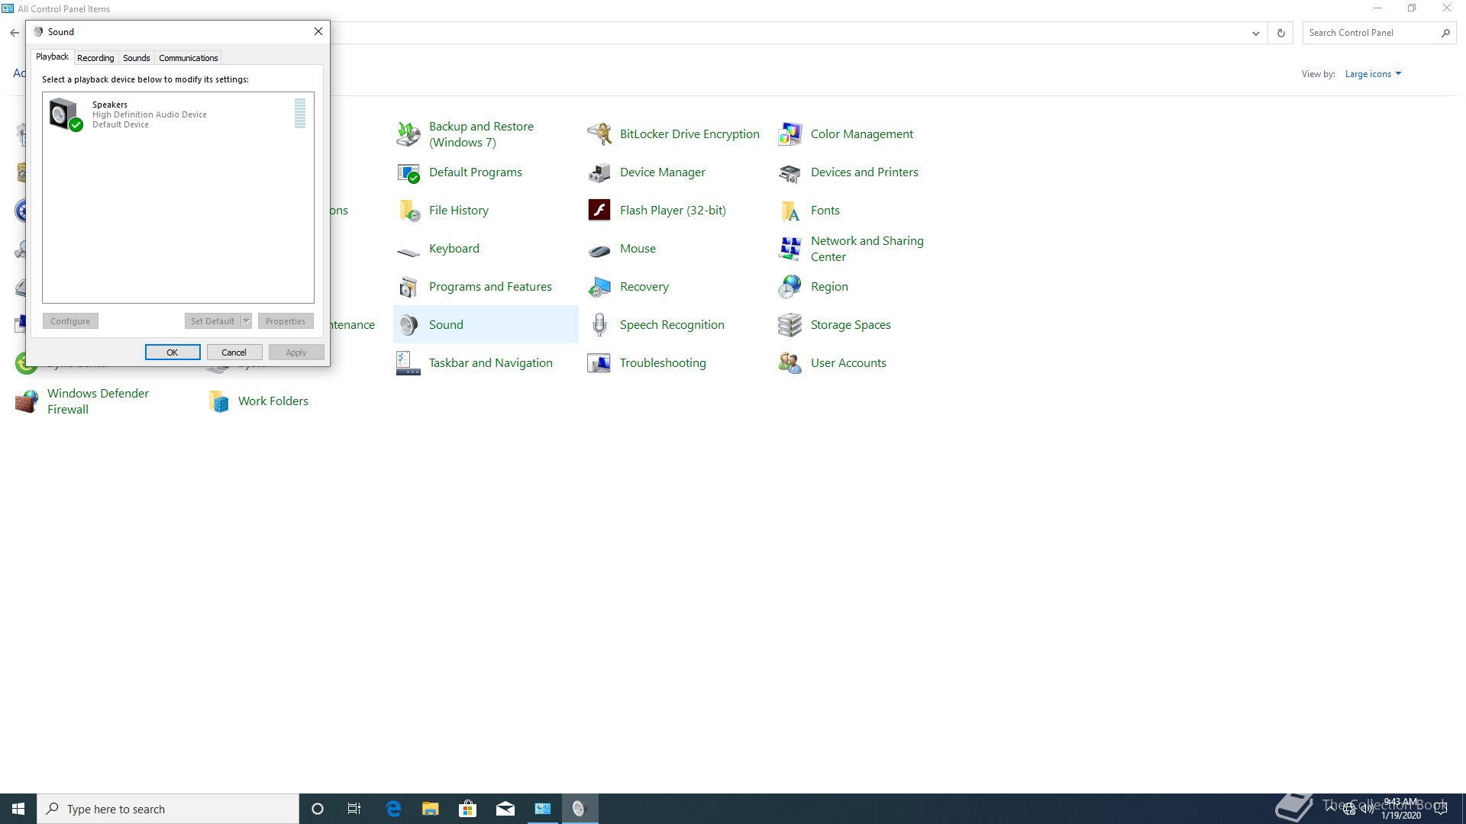
Task: Click Cancel in the Sound dialog
Action: pyautogui.click(x=234, y=352)
